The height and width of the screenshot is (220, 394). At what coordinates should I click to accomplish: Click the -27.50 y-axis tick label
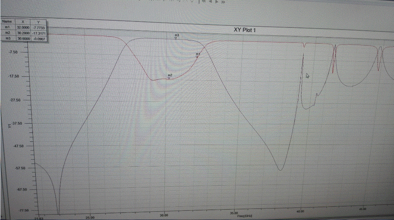coord(15,100)
